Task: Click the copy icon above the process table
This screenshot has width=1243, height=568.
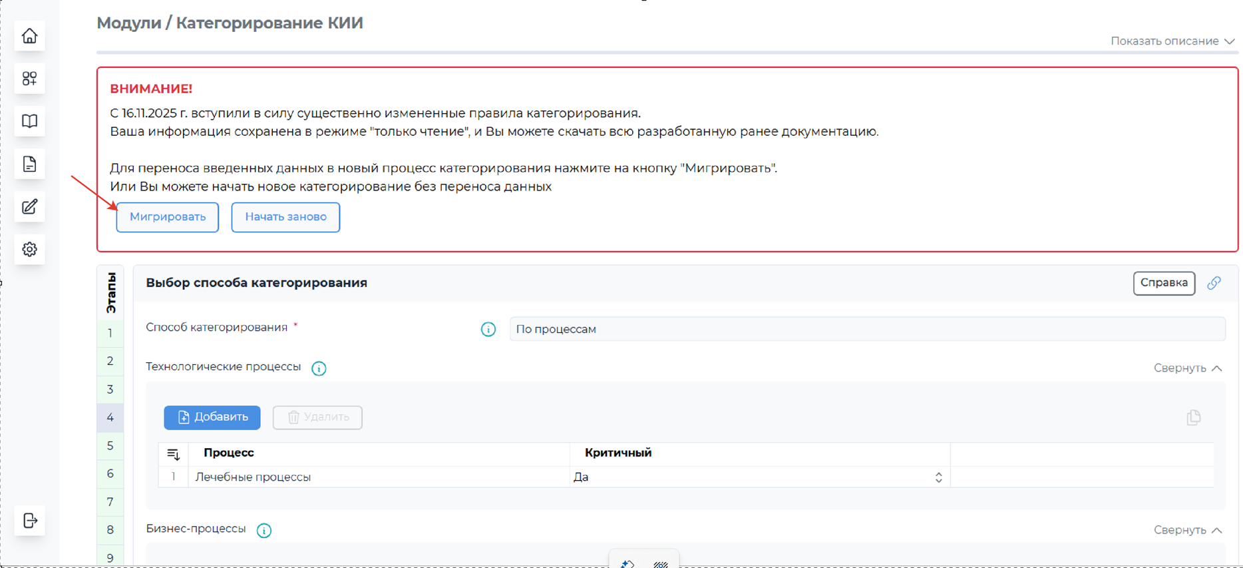Action: pos(1193,418)
